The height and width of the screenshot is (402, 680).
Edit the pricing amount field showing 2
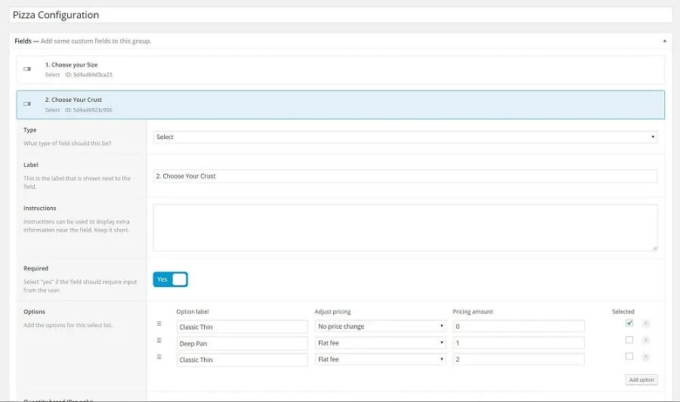coord(518,360)
